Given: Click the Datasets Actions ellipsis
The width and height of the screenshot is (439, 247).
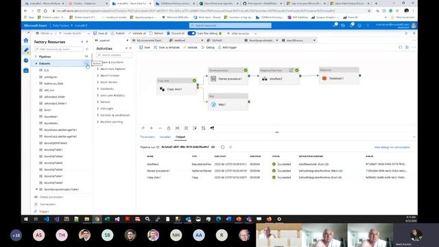Looking at the screenshot, I should pos(86,64).
